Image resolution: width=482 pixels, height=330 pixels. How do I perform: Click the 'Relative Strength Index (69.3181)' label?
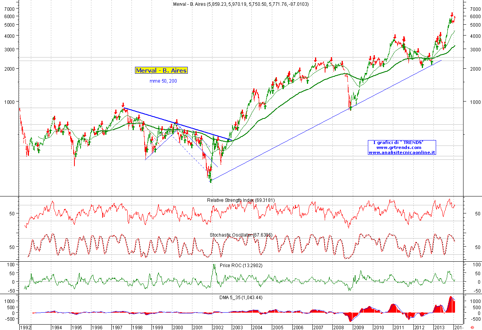tap(241, 200)
